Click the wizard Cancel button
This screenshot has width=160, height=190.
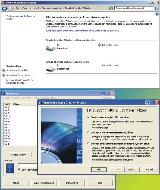click(150, 170)
